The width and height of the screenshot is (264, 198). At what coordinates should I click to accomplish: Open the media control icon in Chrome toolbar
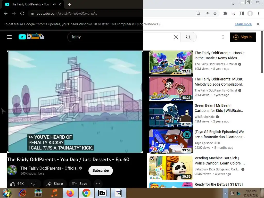(233, 13)
